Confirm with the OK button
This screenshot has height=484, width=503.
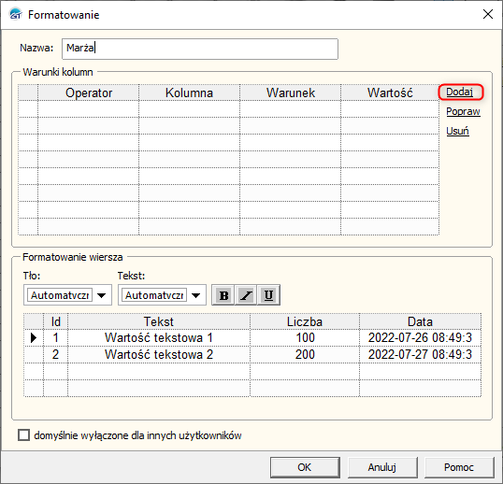[x=305, y=467]
